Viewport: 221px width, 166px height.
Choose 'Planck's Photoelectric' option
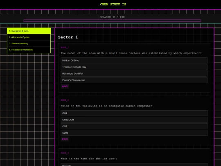tap(134, 80)
